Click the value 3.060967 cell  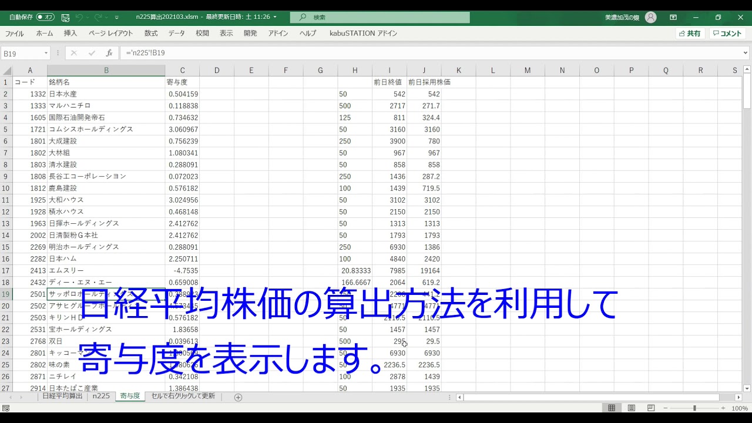[182, 129]
